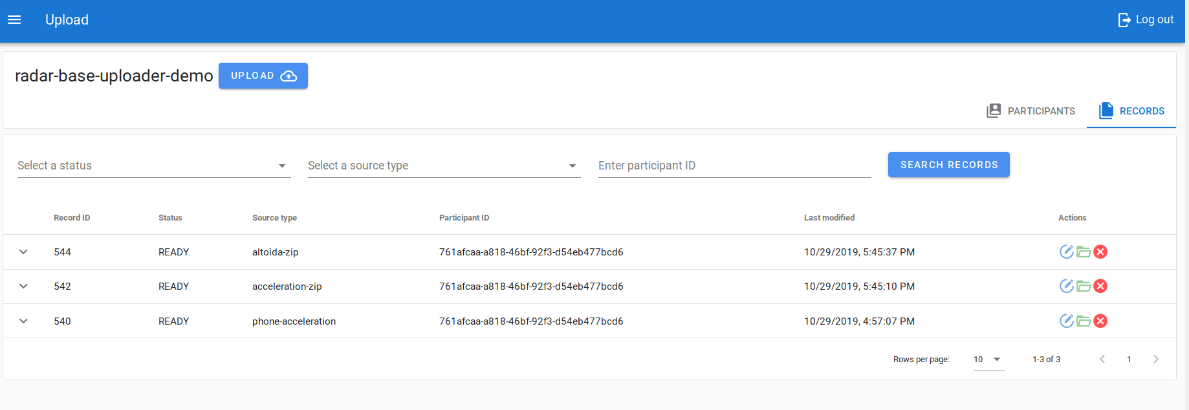Change the rows per page dropdown
The image size is (1189, 410).
click(x=988, y=360)
